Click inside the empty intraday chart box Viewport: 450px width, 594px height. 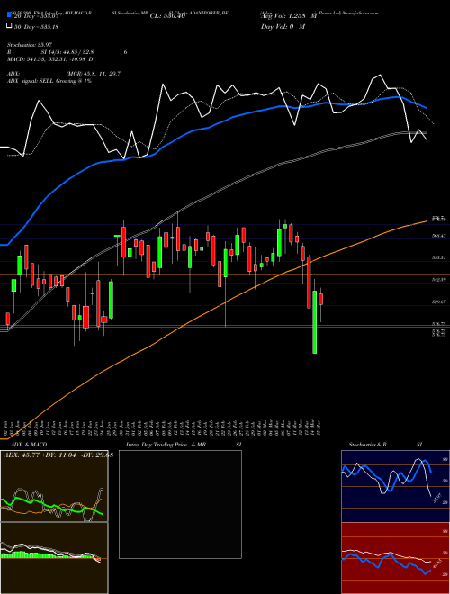click(180, 504)
